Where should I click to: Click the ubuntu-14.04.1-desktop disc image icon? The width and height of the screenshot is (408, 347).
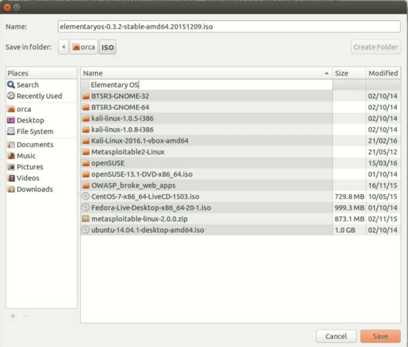coord(86,230)
